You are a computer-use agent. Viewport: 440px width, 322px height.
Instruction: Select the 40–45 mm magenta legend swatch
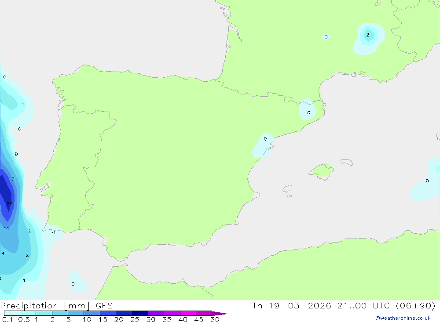188,313
